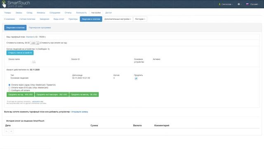This screenshot has width=264, height=149.
Task: Expand the Ресторан dropdown
Action: (x=140, y=19)
